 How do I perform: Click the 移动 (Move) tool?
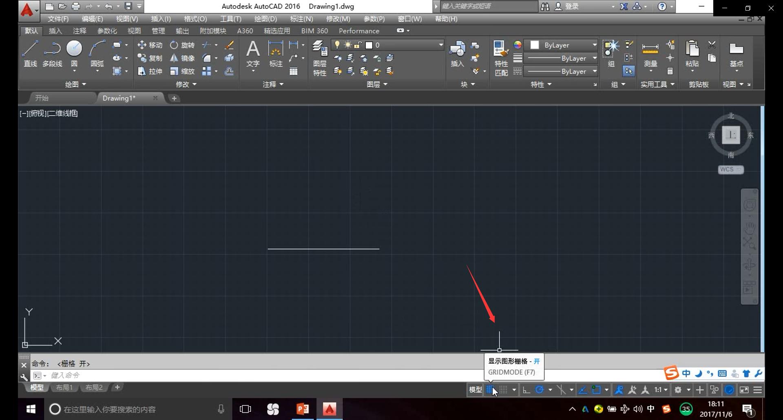150,45
